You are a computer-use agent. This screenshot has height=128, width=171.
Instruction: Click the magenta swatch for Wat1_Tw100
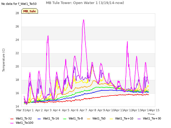[x=12, y=123]
